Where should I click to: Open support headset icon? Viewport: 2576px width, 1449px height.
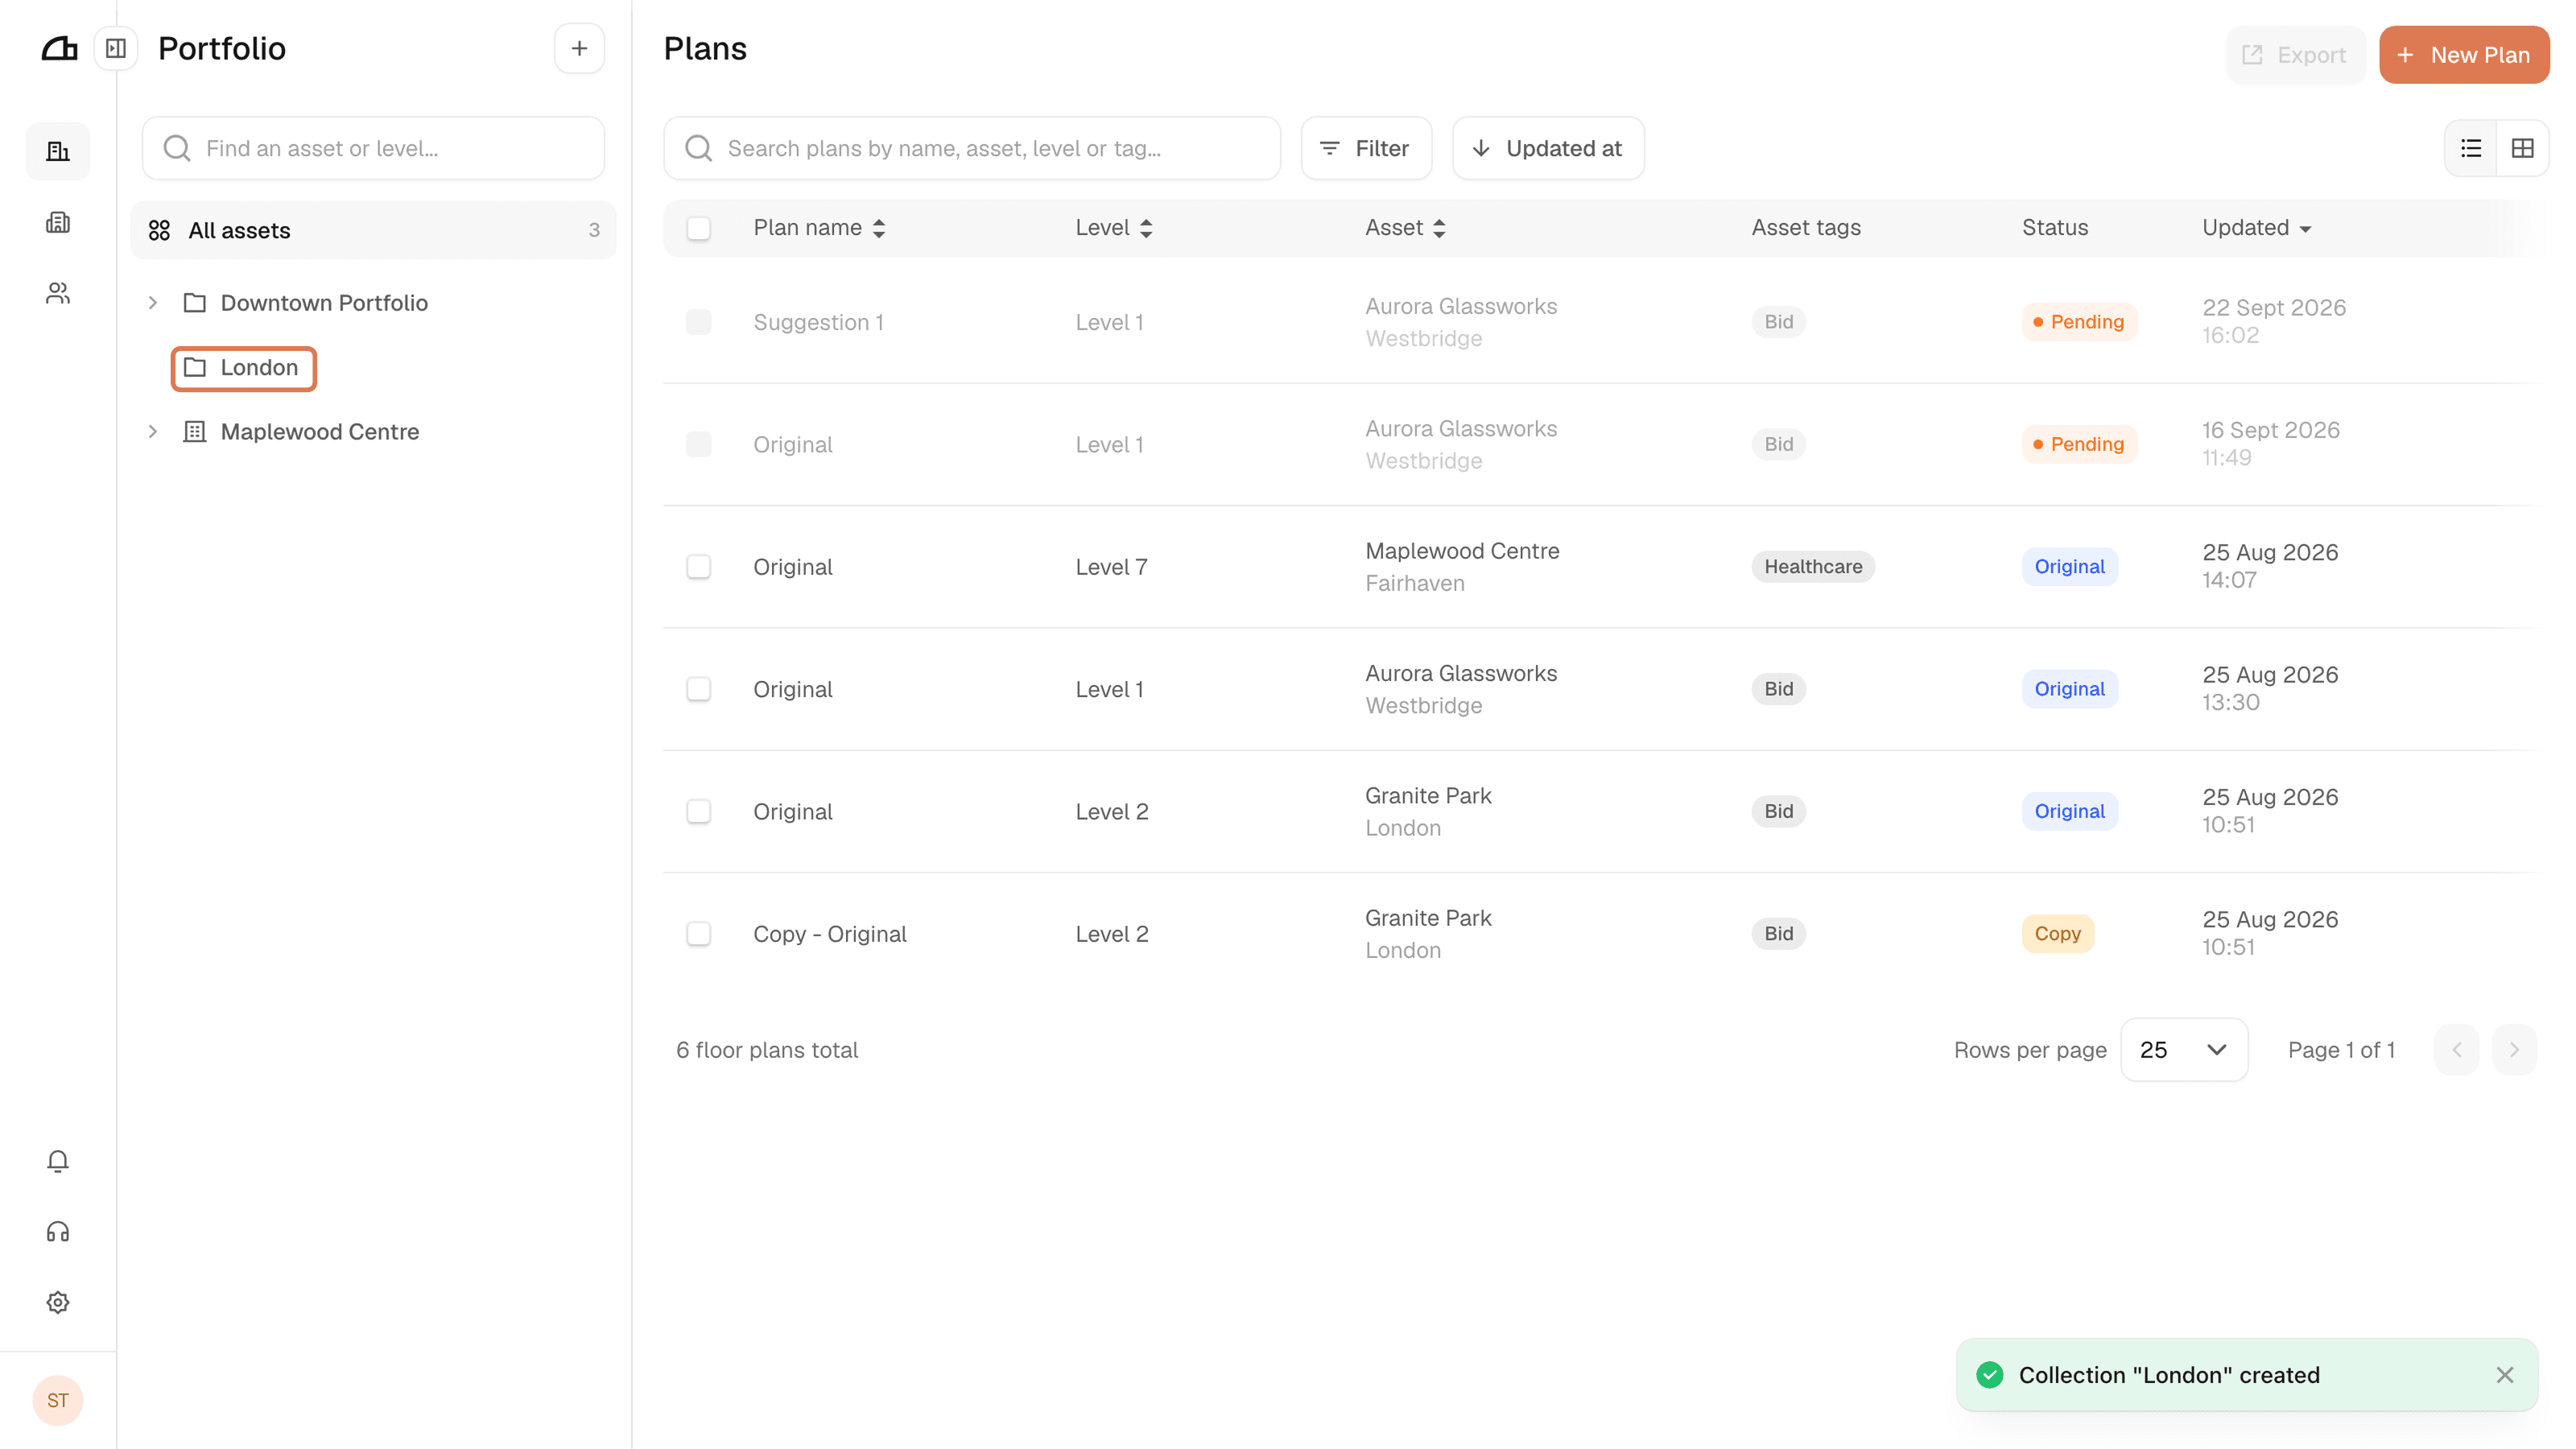pos(58,1232)
